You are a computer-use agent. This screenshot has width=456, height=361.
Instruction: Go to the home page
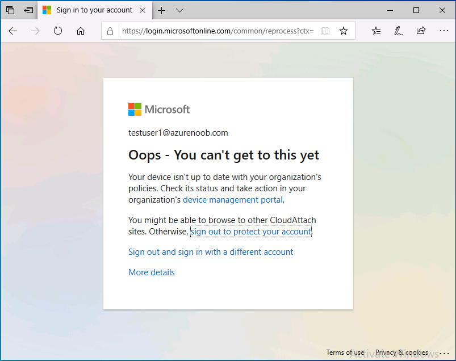pyautogui.click(x=81, y=31)
